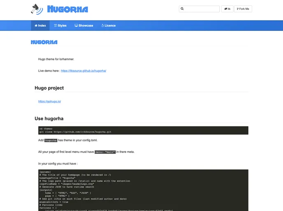
Task: Click the monitor icon beside Showcase
Action: click(76, 26)
